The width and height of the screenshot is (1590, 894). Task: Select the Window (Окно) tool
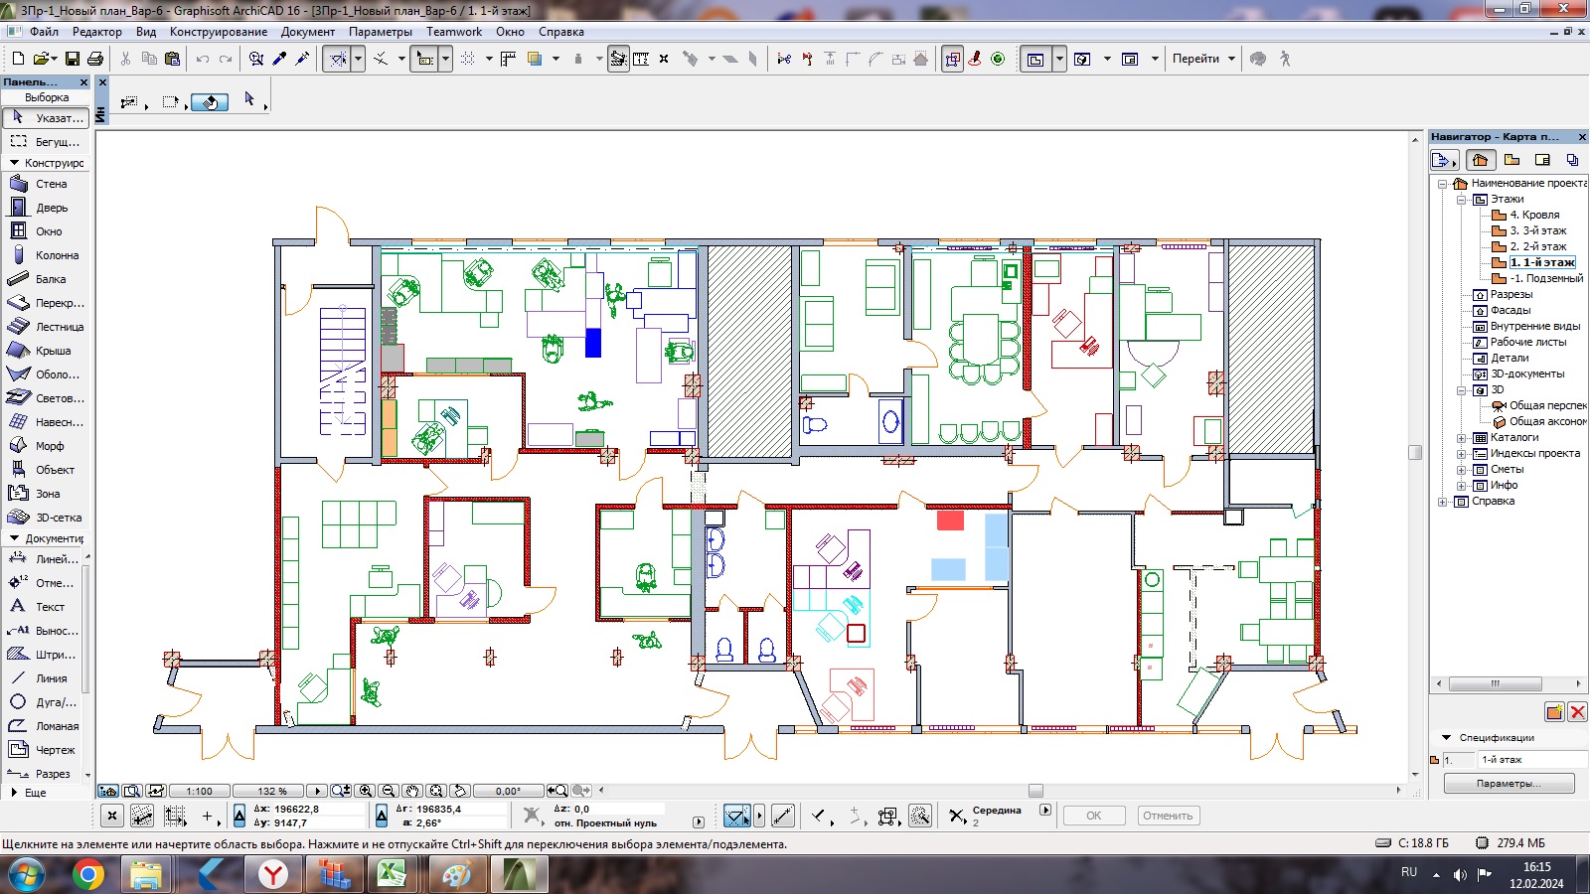46,231
